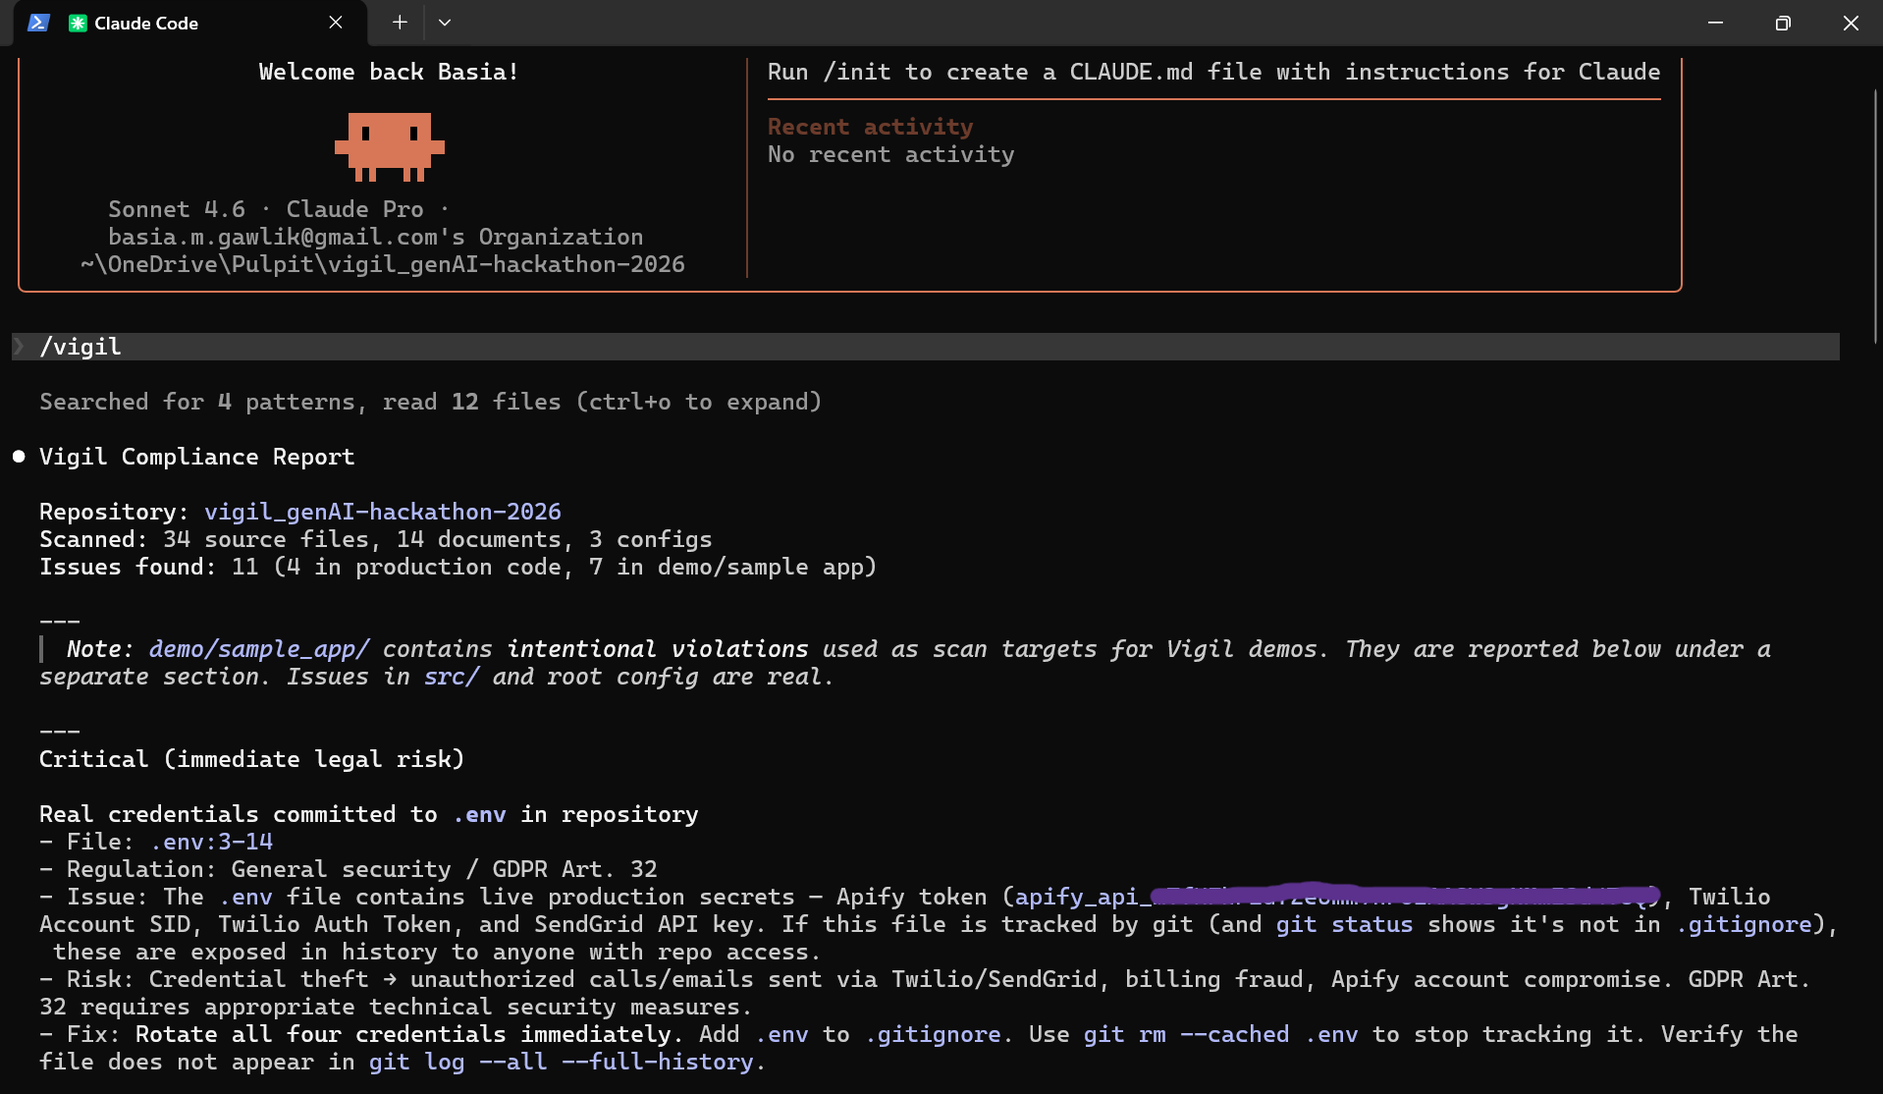Click the 'intentional violations' phrase in the note
The width and height of the screenshot is (1883, 1094).
658,649
